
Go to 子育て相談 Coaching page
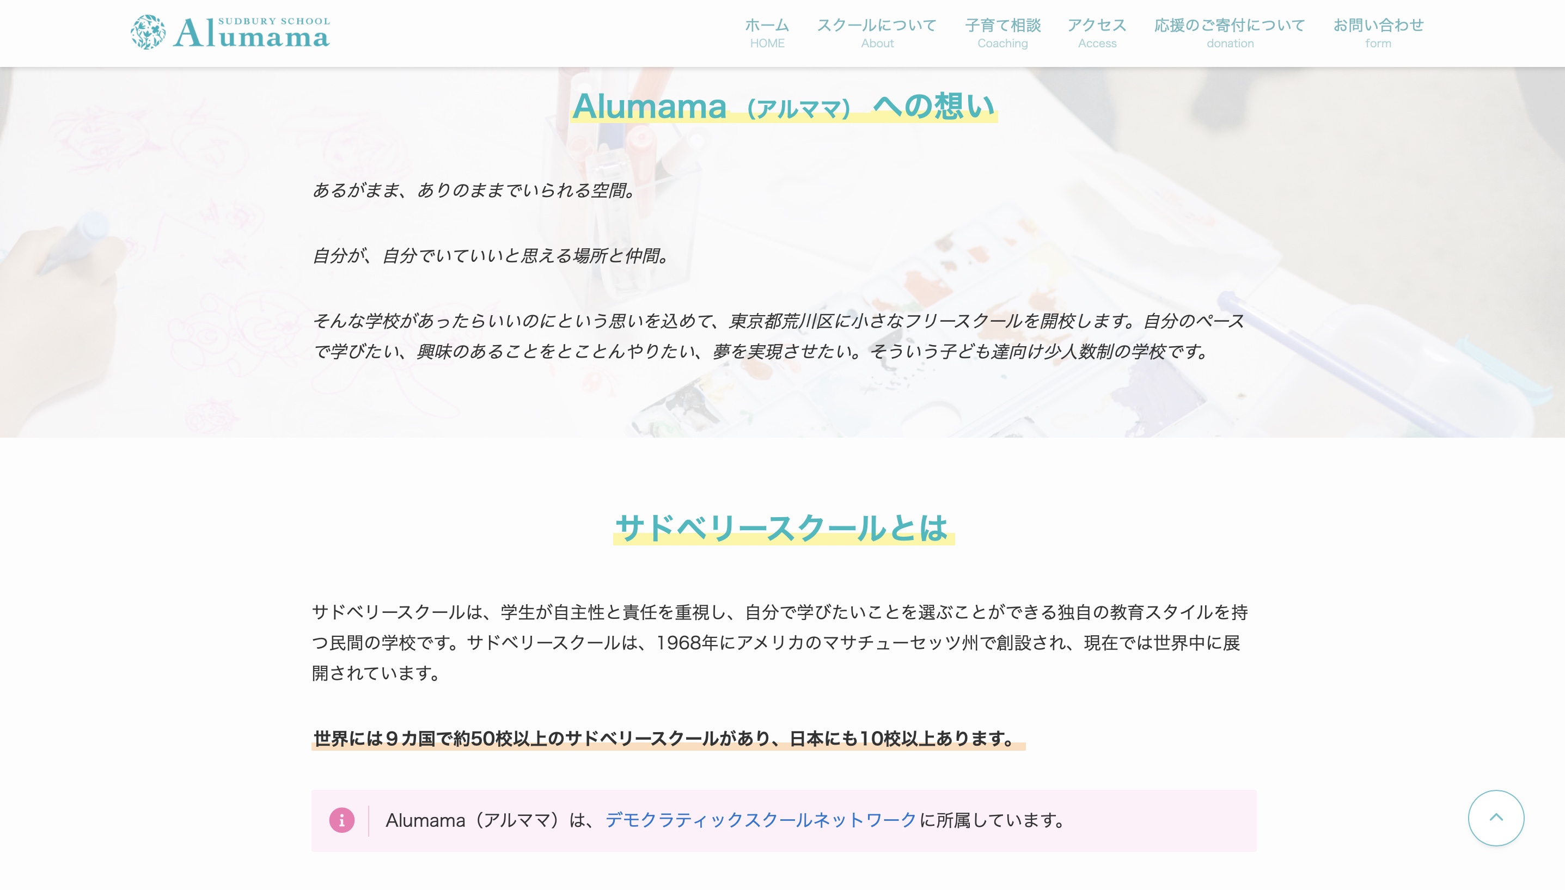click(x=1002, y=33)
